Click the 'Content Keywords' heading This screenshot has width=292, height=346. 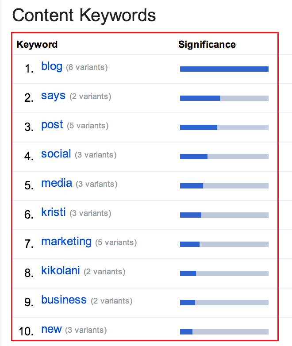tap(84, 15)
